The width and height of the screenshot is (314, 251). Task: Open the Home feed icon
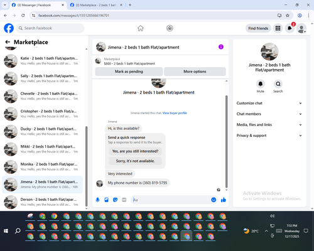(141, 28)
